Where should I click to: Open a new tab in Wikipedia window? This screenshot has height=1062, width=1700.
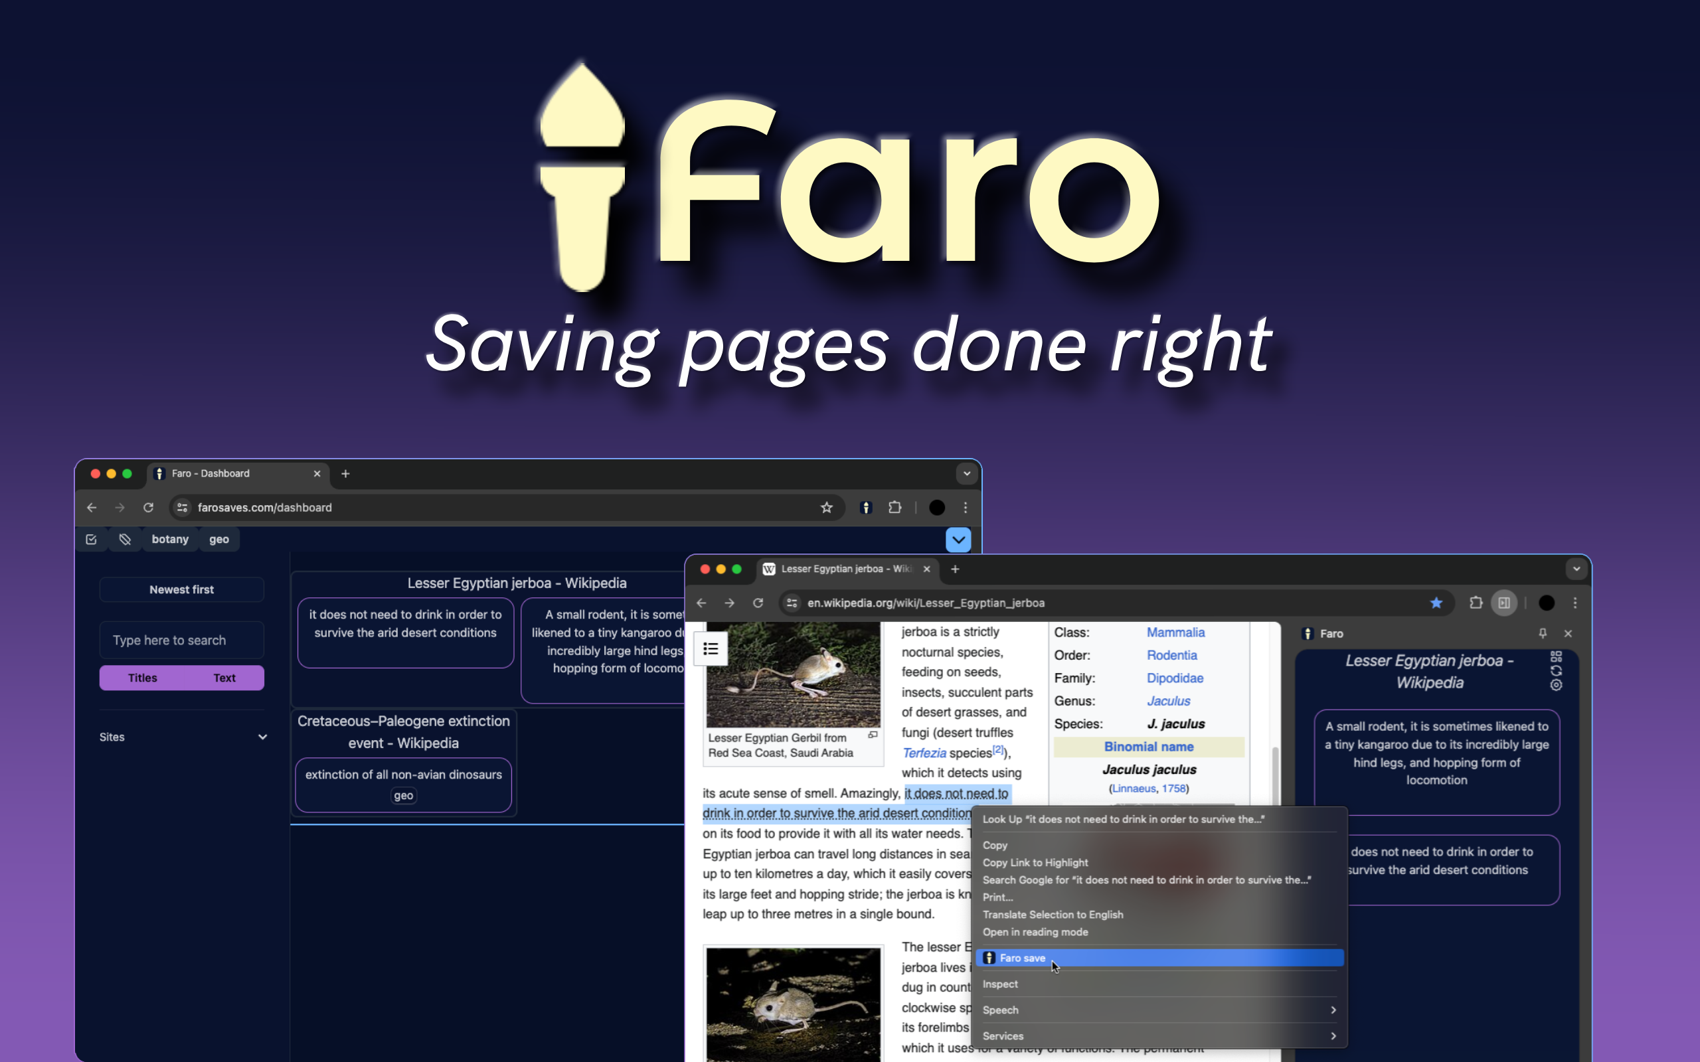point(955,569)
